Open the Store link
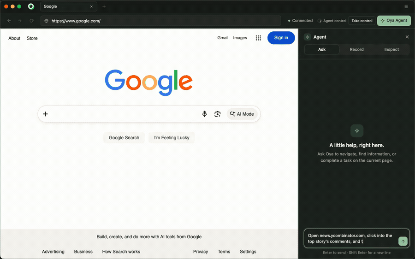 (x=32, y=38)
